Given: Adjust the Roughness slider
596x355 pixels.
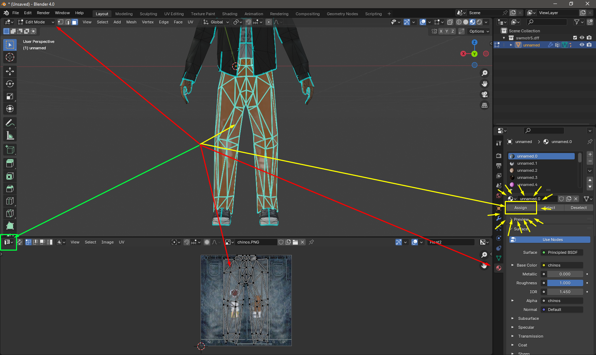Looking at the screenshot, I should (x=565, y=283).
